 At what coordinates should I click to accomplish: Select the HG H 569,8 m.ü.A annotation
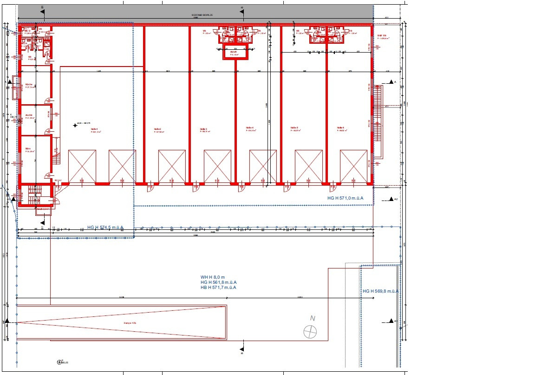(x=380, y=291)
